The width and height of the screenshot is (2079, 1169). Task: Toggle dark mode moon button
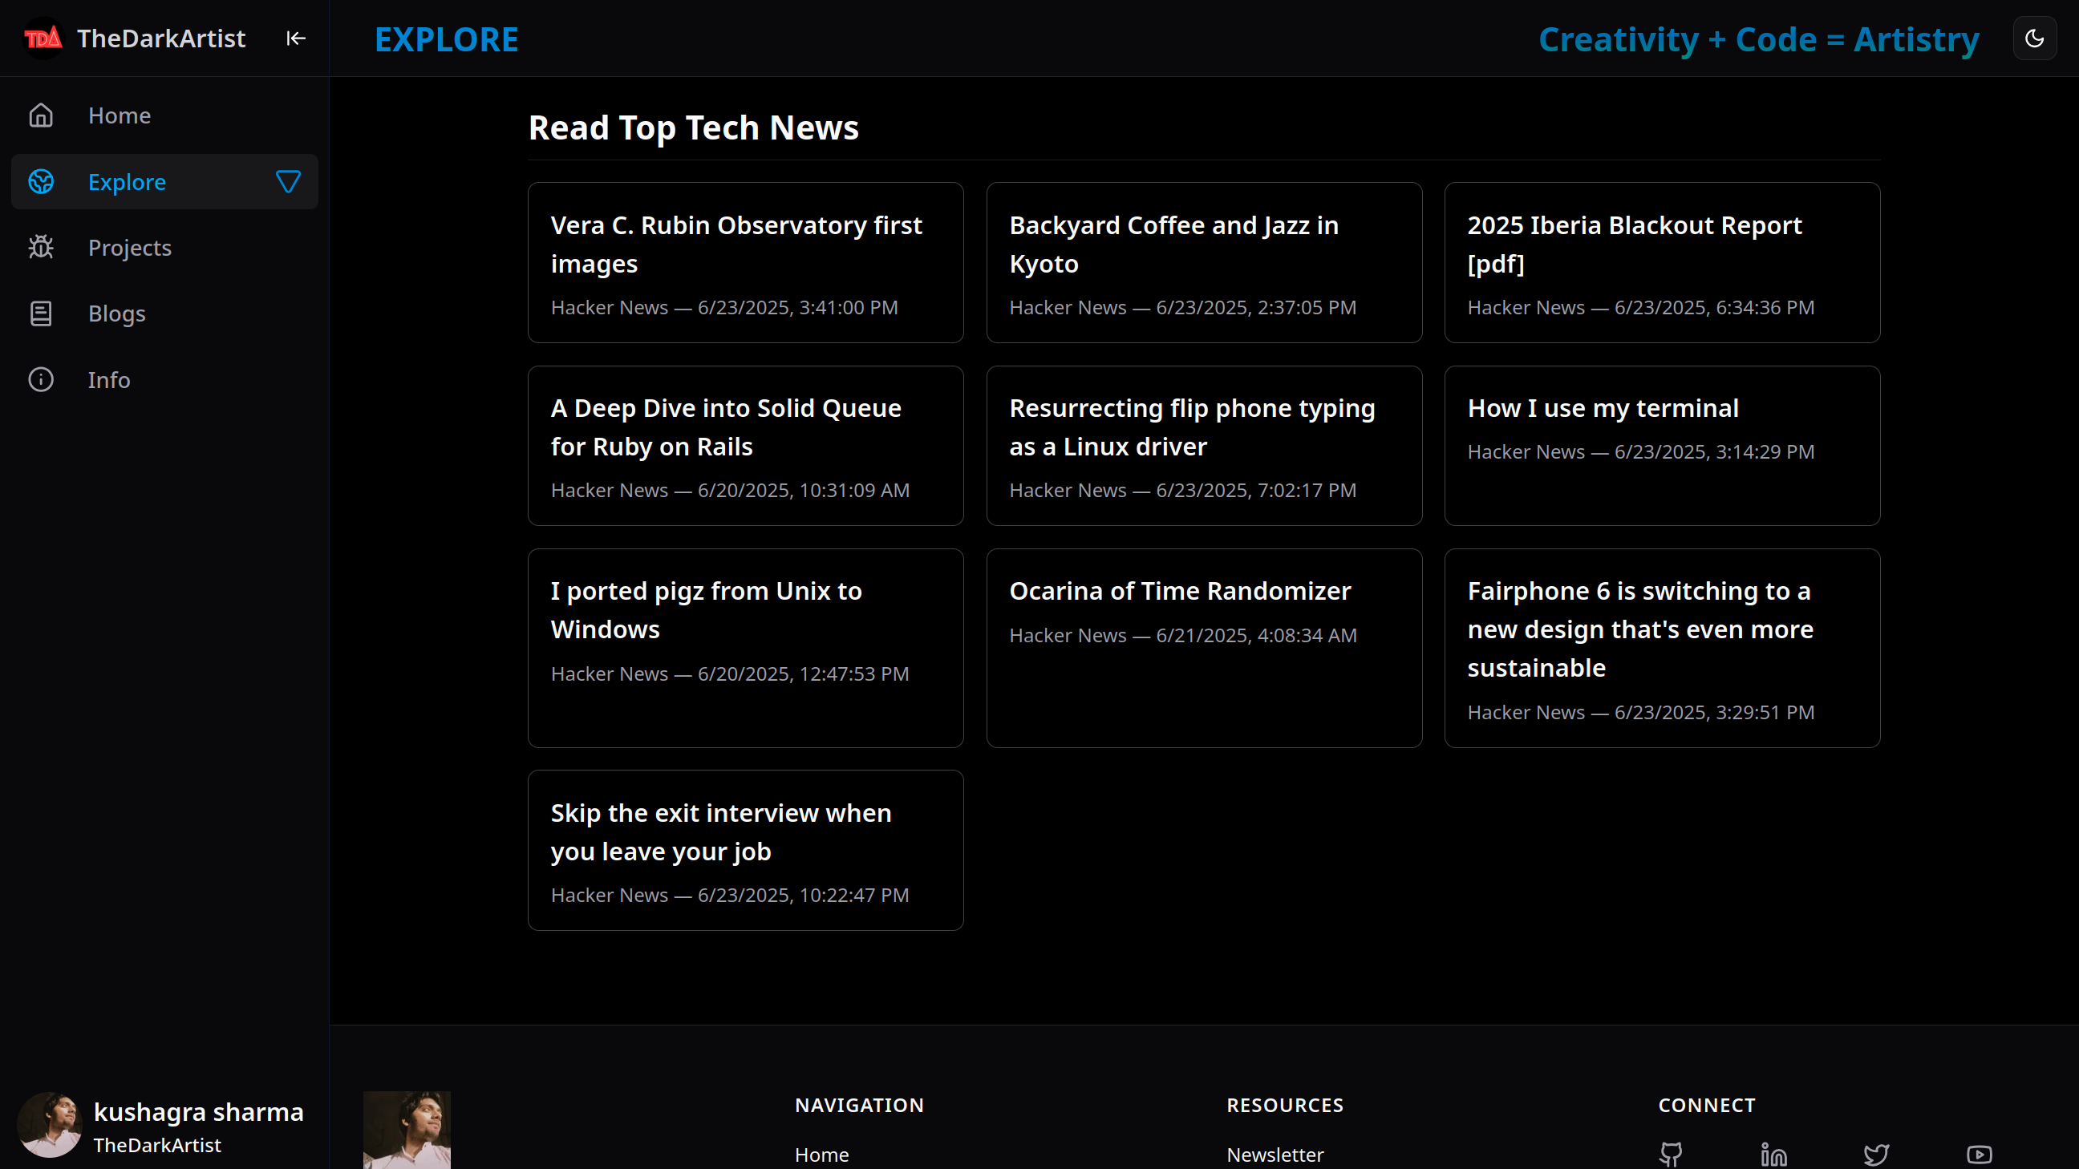pos(2034,38)
